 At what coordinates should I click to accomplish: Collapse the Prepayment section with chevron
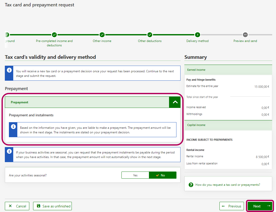click(x=175, y=102)
